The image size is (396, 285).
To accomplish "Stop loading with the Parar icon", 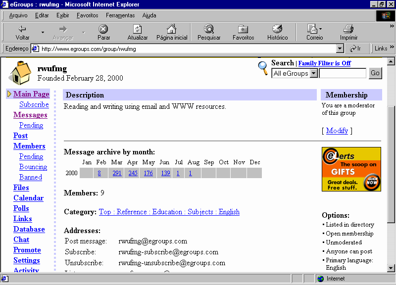I will (x=103, y=29).
